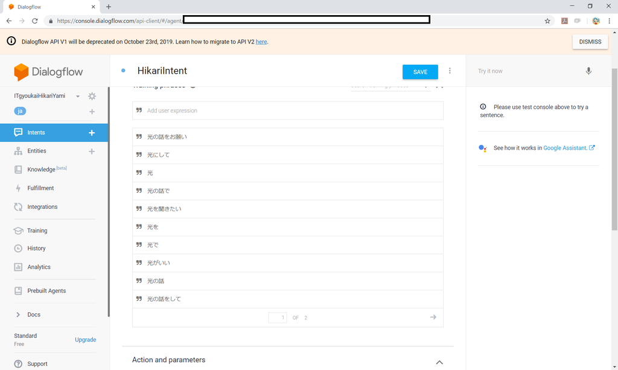
Task: Select the ja language badge
Action: pos(20,111)
